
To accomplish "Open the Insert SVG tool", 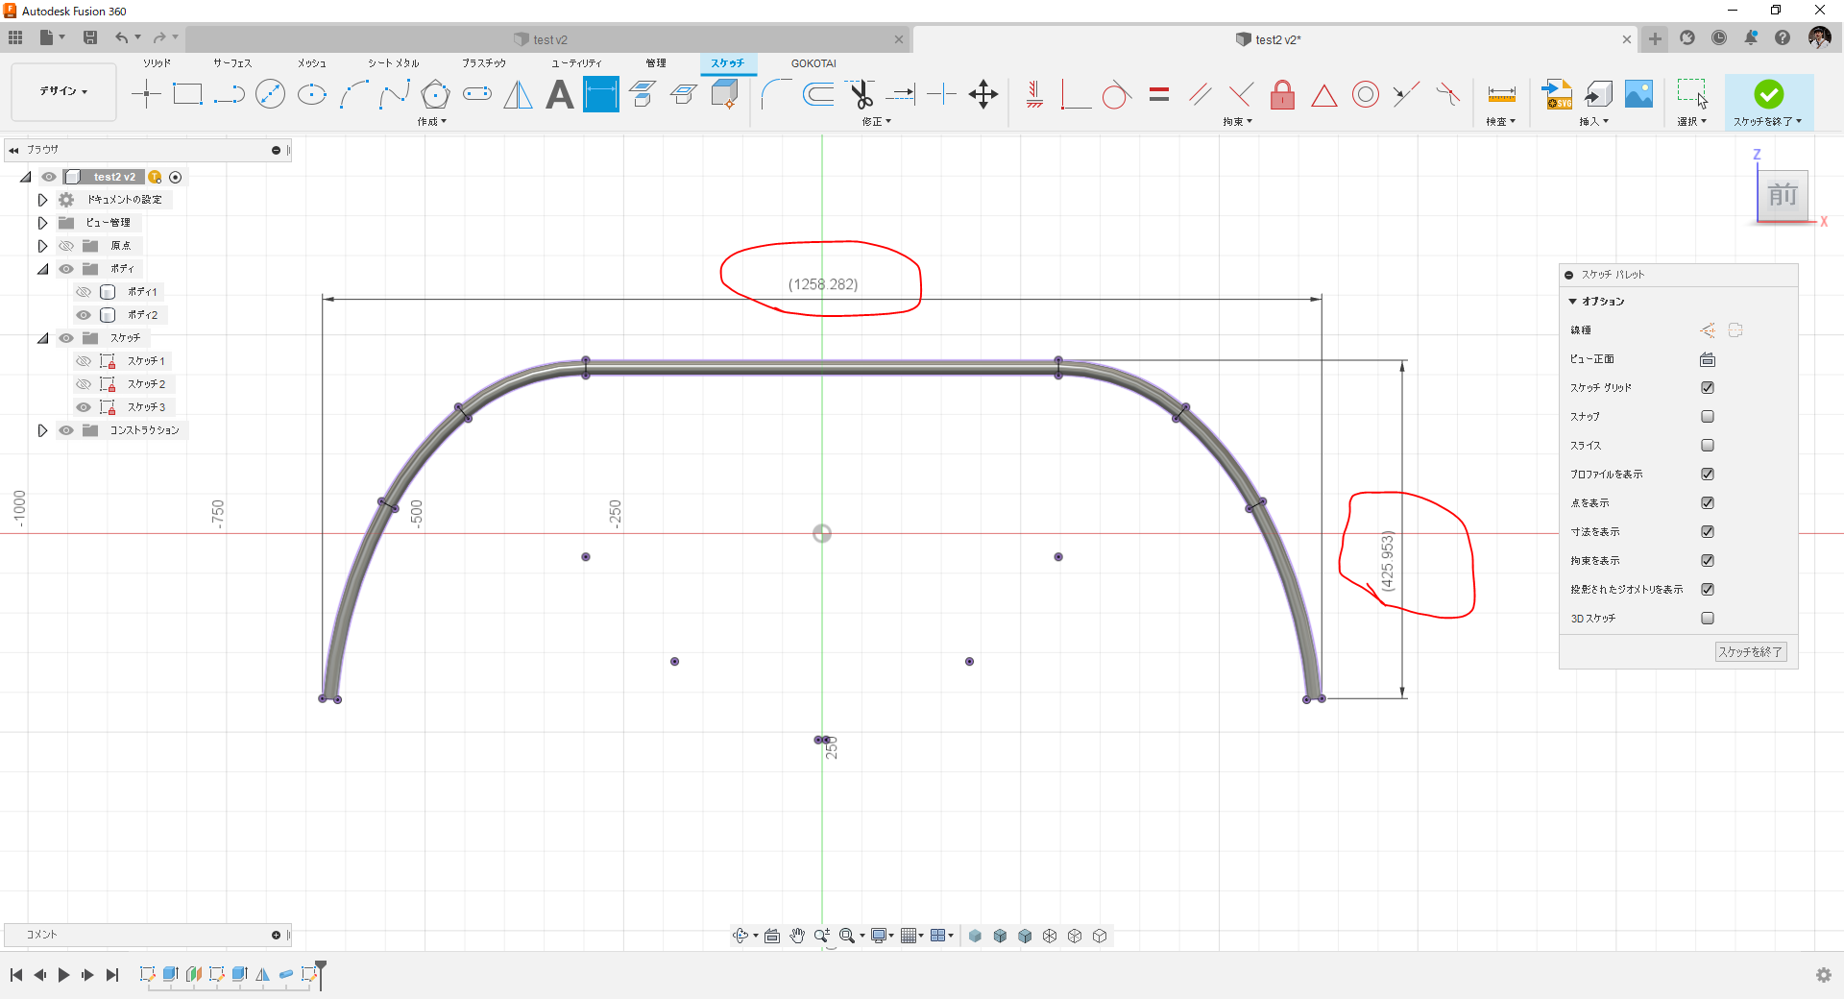I will coord(1557,94).
